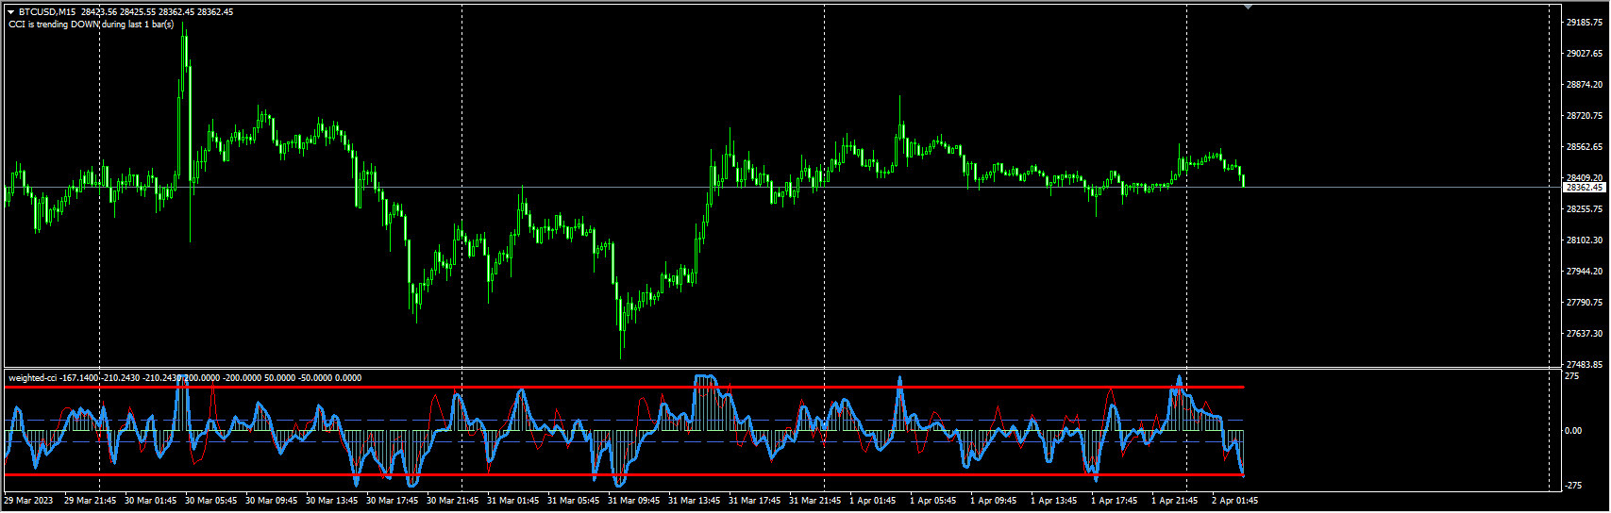Click the -275 indicator scale value
Screen dimensions: 1611x513
pyautogui.click(x=1573, y=486)
